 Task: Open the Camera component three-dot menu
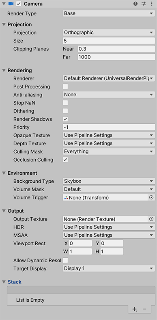click(151, 4)
